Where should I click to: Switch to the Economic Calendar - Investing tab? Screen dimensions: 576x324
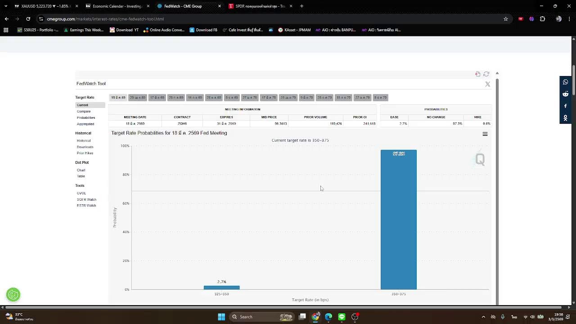117,6
